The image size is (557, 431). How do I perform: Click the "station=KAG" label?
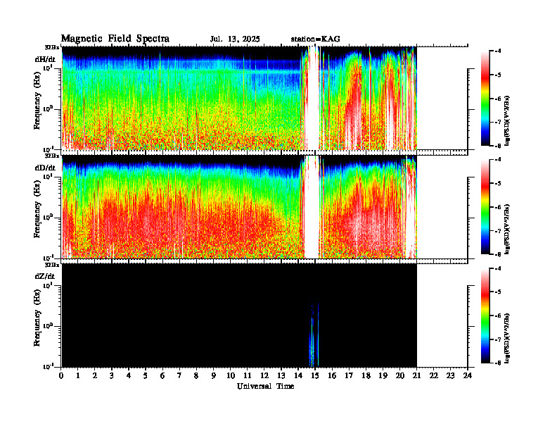(316, 39)
